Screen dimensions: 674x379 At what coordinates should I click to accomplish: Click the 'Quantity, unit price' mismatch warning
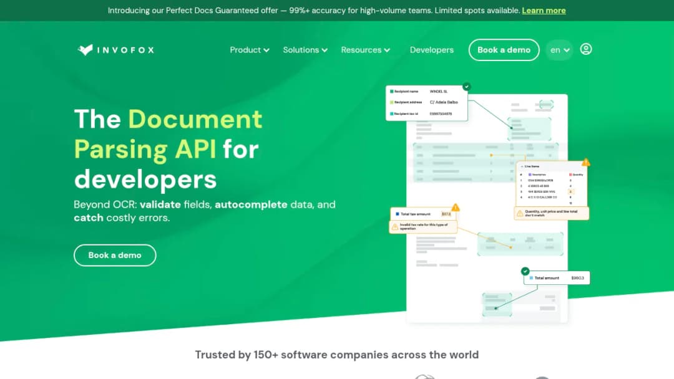tap(552, 213)
